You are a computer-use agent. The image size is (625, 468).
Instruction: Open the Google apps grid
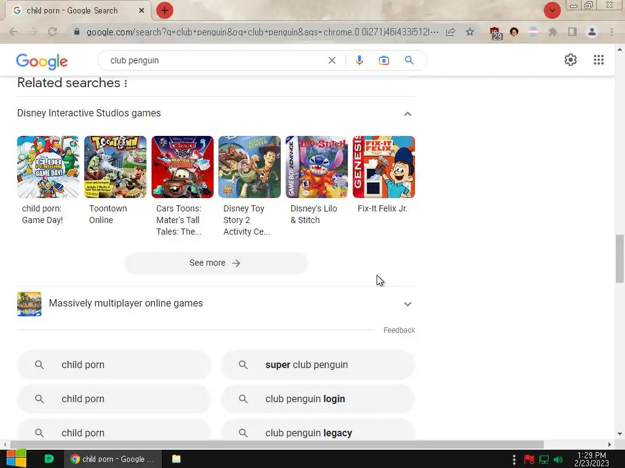point(598,60)
